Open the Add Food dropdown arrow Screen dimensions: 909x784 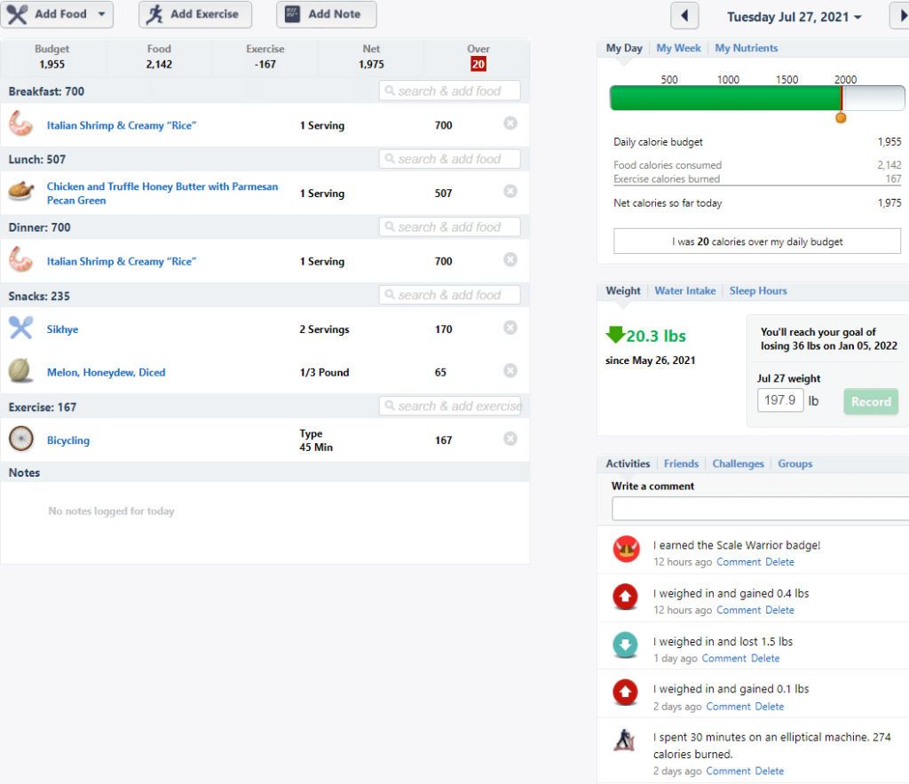coord(102,14)
